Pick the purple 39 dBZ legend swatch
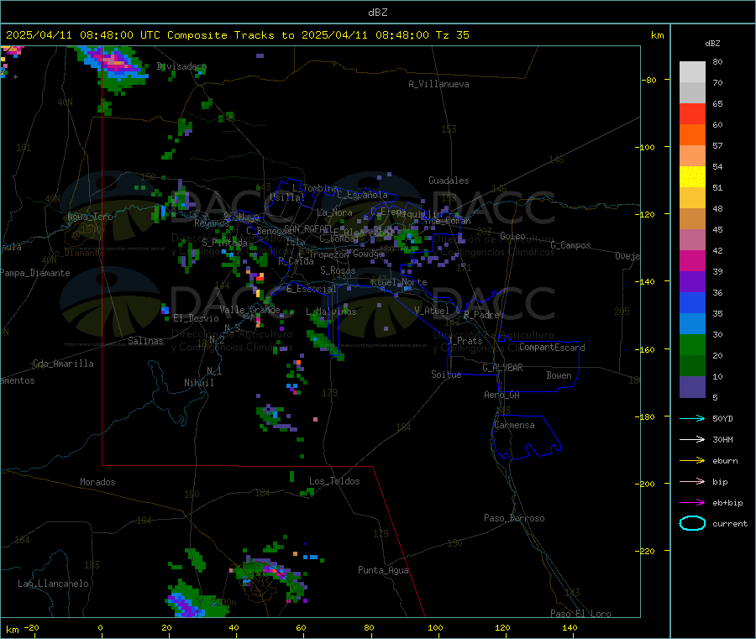The width and height of the screenshot is (756, 639). [x=692, y=282]
